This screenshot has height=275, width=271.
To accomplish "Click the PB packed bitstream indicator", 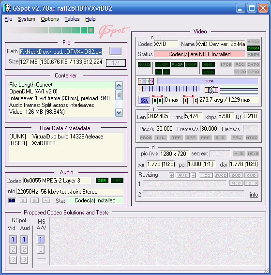I will pyautogui.click(x=158, y=72).
